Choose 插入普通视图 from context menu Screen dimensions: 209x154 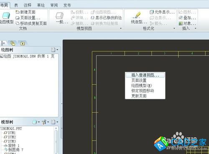145,75
